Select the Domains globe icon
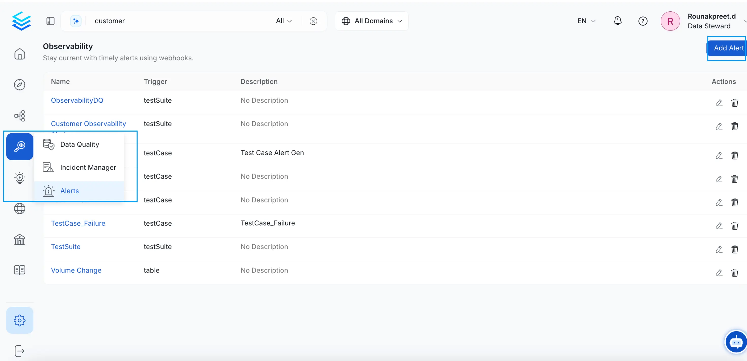This screenshot has height=361, width=747. tap(20, 208)
